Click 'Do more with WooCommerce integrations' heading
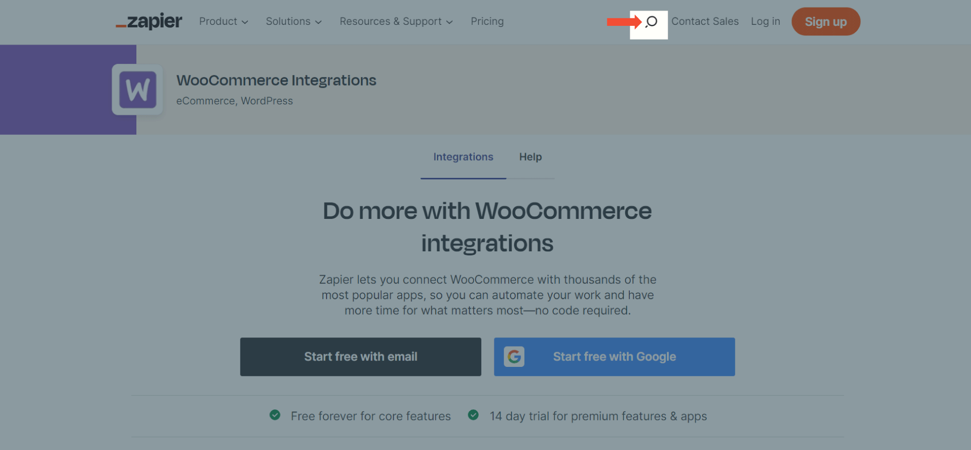Viewport: 971px width, 450px height. [x=487, y=227]
